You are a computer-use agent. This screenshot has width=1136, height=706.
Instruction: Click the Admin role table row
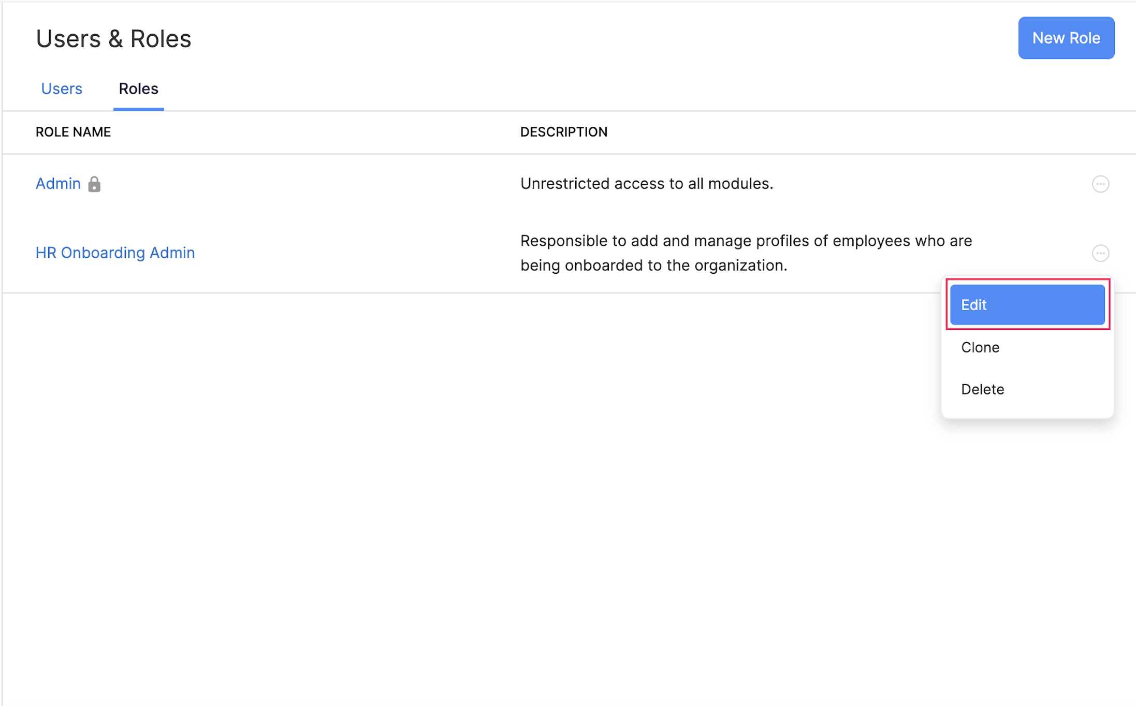pos(362,184)
